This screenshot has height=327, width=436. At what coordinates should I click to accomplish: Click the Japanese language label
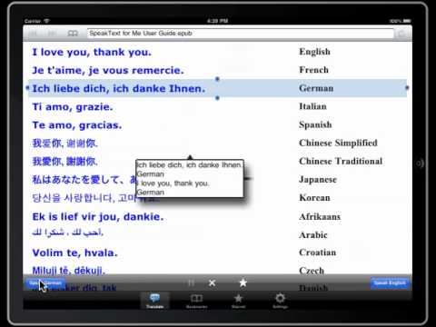tap(318, 180)
